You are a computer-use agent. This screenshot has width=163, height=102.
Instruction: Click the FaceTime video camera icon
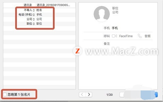click(x=114, y=36)
